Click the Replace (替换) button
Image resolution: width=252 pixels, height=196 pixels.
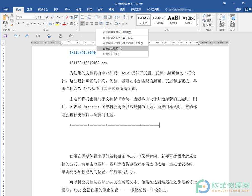207,20
